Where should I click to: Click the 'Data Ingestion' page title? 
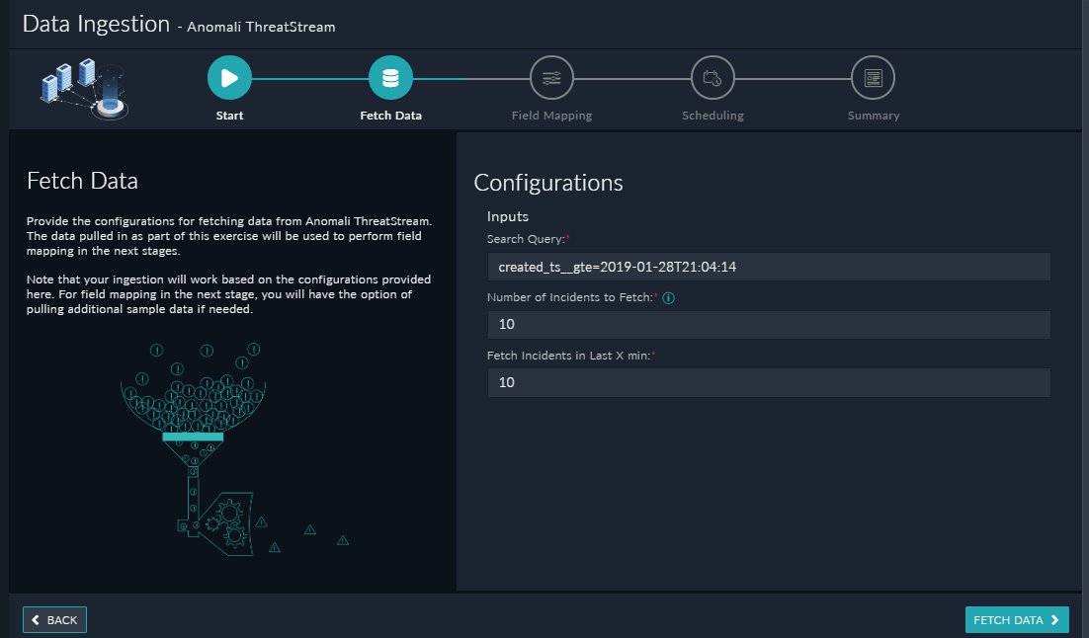(96, 24)
